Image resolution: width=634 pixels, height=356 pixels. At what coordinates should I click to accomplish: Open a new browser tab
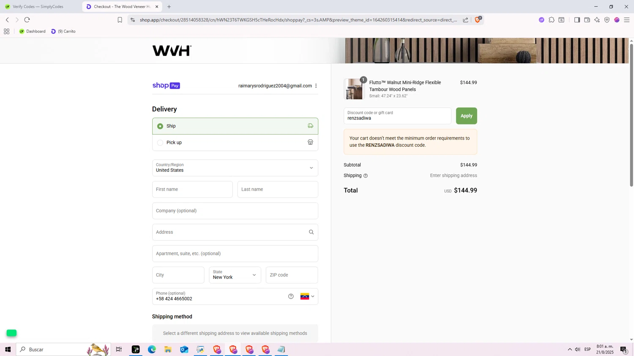169,7
